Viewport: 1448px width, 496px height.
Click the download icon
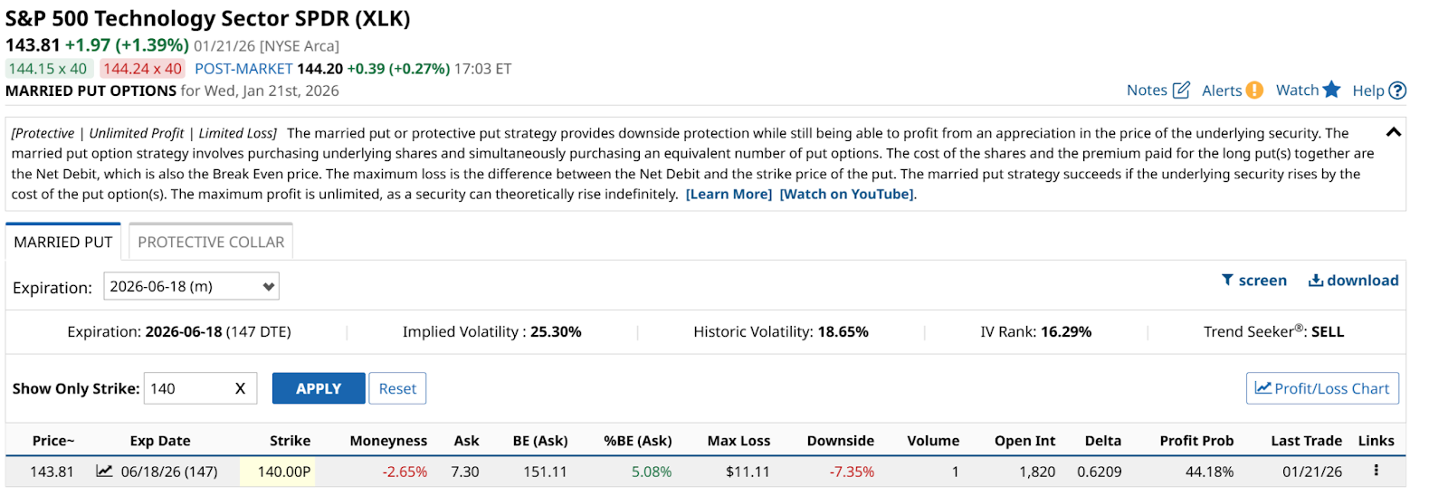pos(1316,281)
